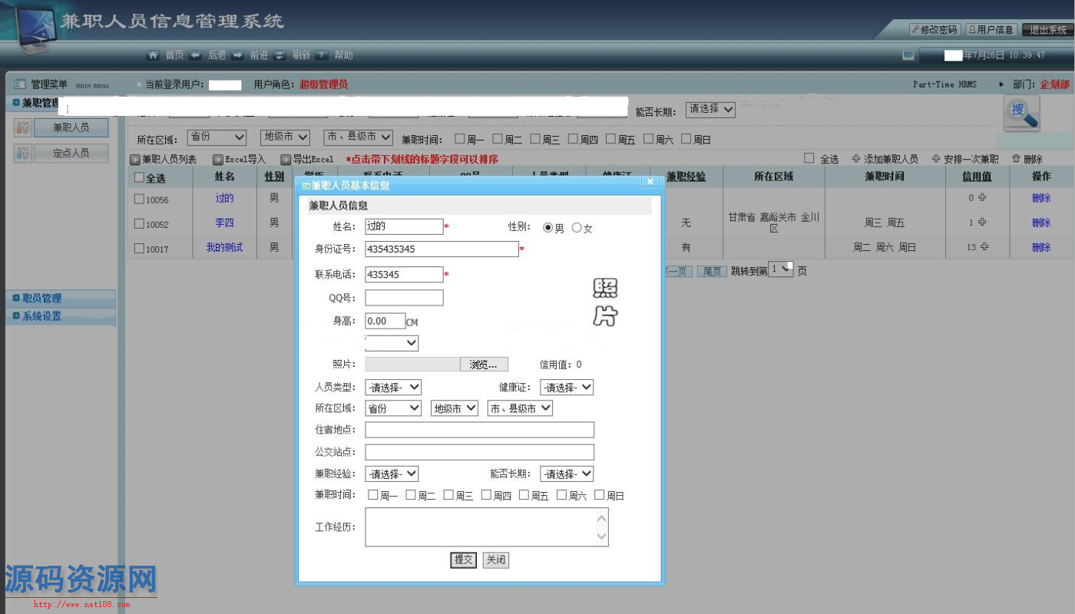Screen dimensions: 1075x614
Task: Click the 修改密码 key button
Action: point(934,30)
